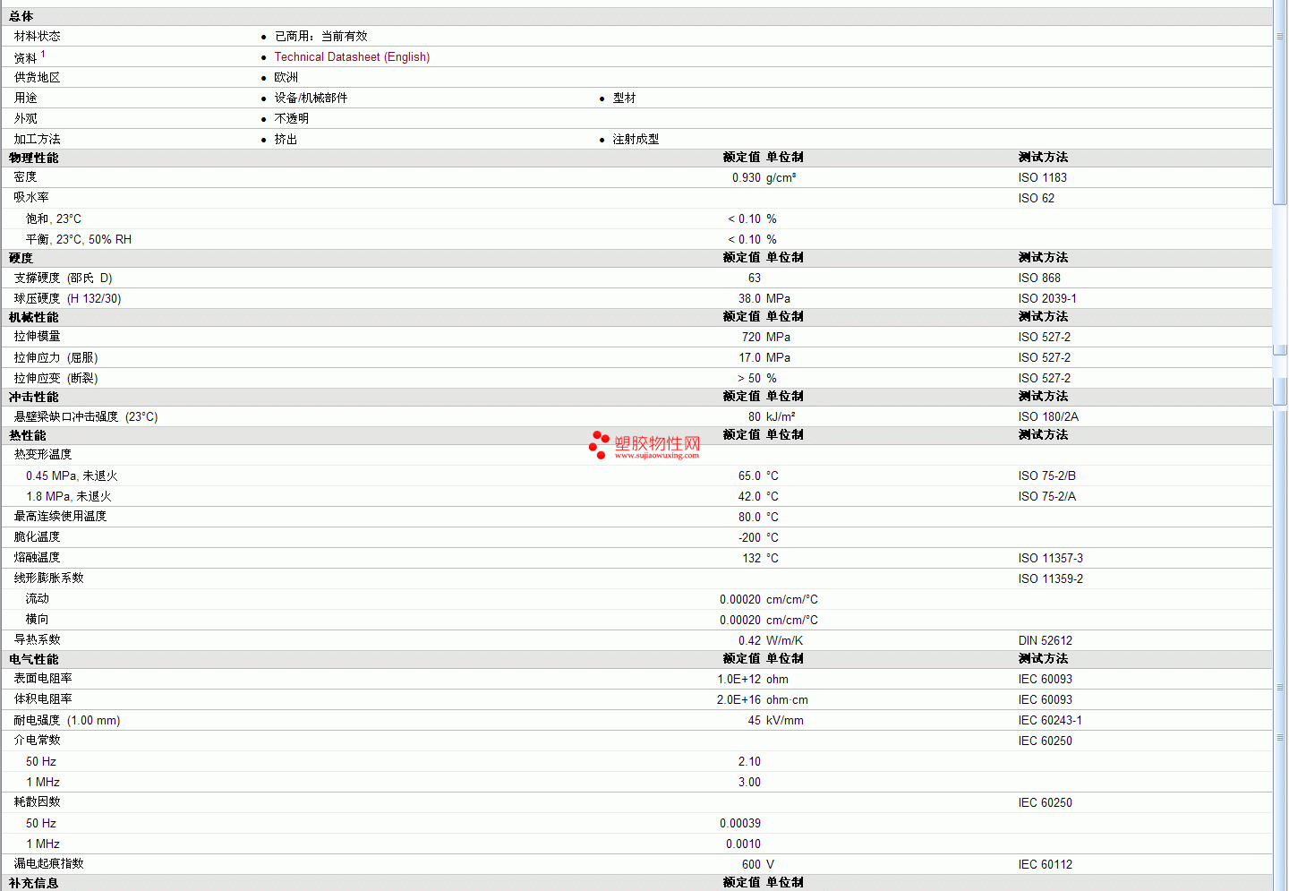Viewport: 1289px width, 891px height.
Task: Click the DIN 52612 test method
Action: point(1045,640)
